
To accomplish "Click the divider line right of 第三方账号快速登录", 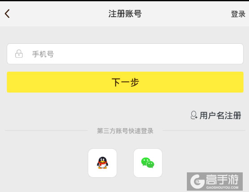I will [204, 131].
